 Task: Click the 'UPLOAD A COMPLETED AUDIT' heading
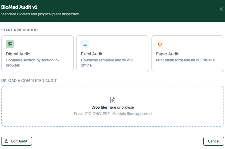[29, 81]
